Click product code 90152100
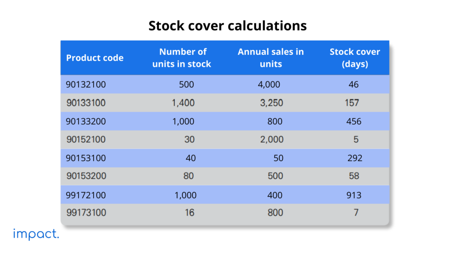The width and height of the screenshot is (452, 254). (86, 140)
